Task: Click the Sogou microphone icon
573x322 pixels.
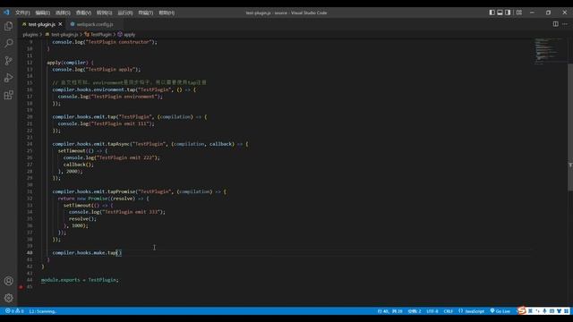Action: point(544,311)
